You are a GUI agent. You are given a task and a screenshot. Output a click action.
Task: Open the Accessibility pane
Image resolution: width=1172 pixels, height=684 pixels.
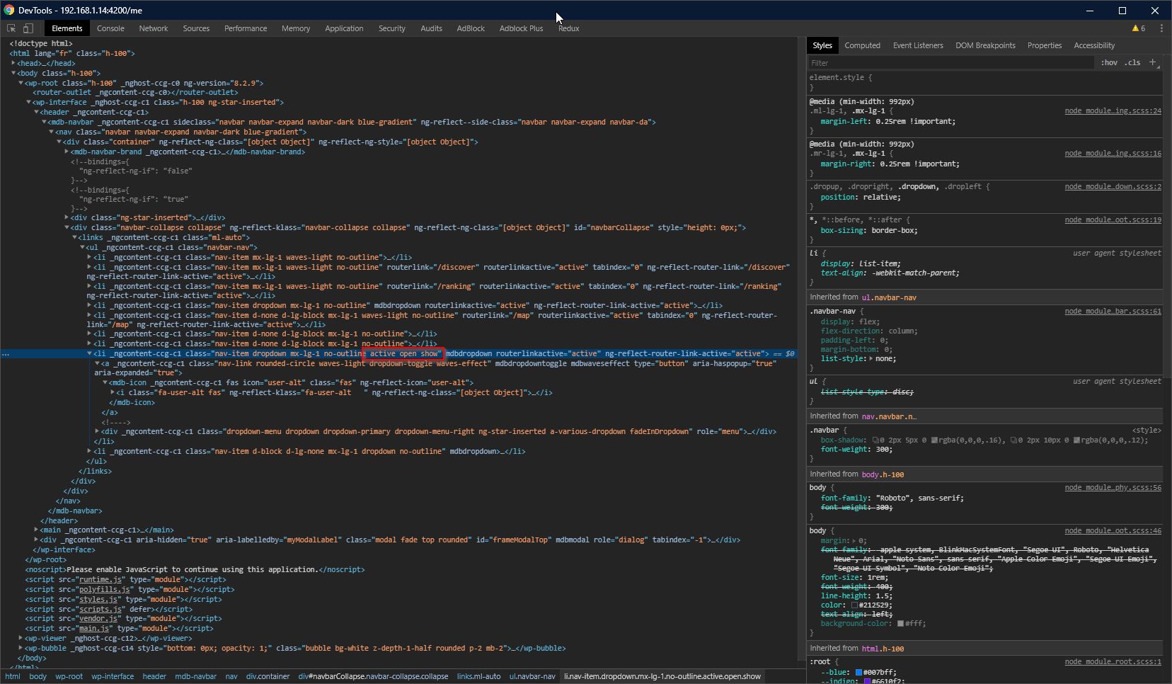tap(1094, 45)
